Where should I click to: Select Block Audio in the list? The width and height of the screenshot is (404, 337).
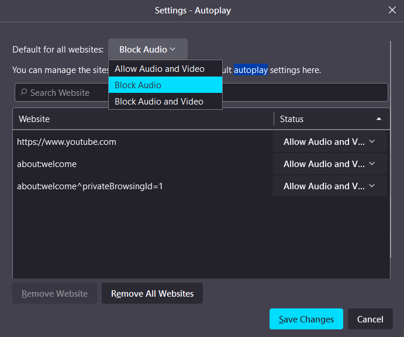pos(139,85)
